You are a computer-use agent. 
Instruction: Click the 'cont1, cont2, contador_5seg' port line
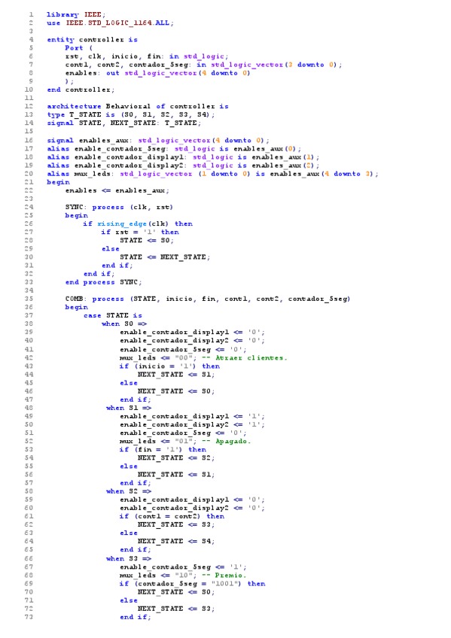pos(203,65)
